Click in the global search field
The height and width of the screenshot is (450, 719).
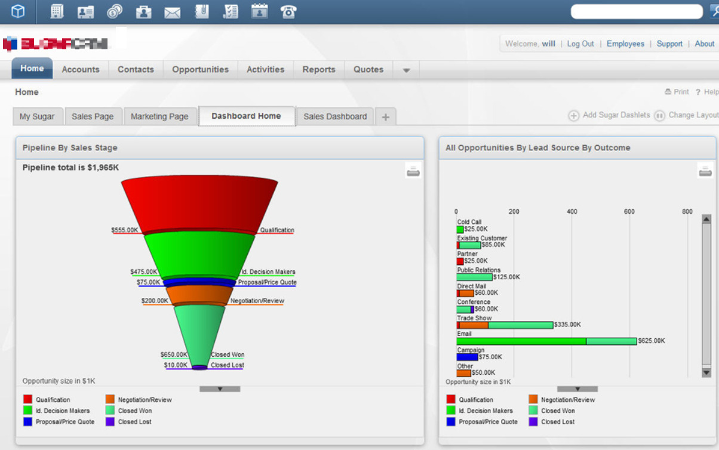[x=637, y=11]
